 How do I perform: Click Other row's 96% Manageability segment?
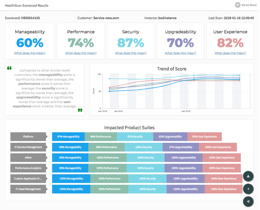tap(70, 157)
